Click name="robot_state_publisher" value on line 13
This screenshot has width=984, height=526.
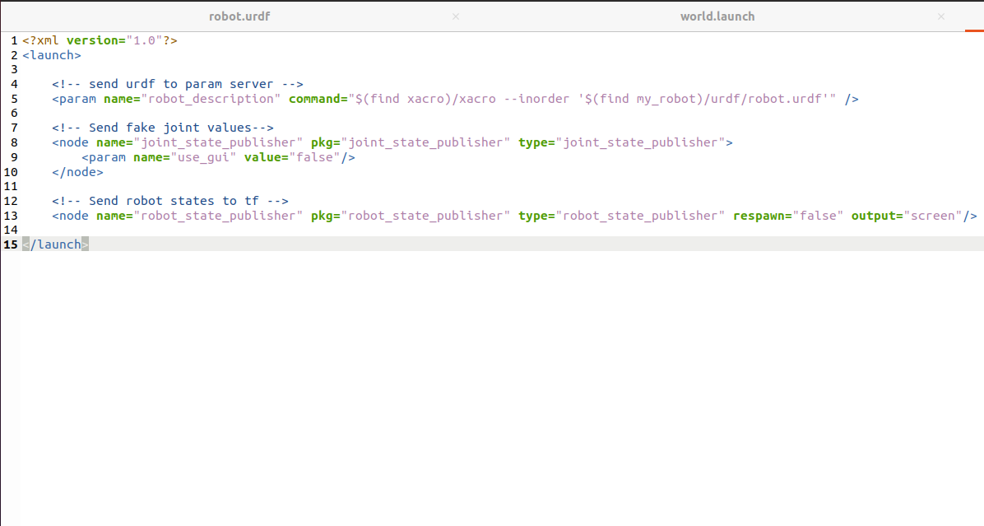point(218,216)
